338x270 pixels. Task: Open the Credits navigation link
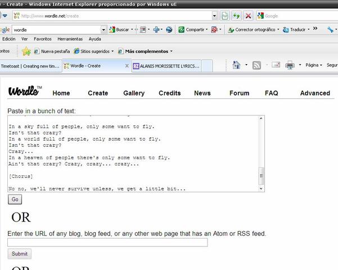[x=170, y=93]
